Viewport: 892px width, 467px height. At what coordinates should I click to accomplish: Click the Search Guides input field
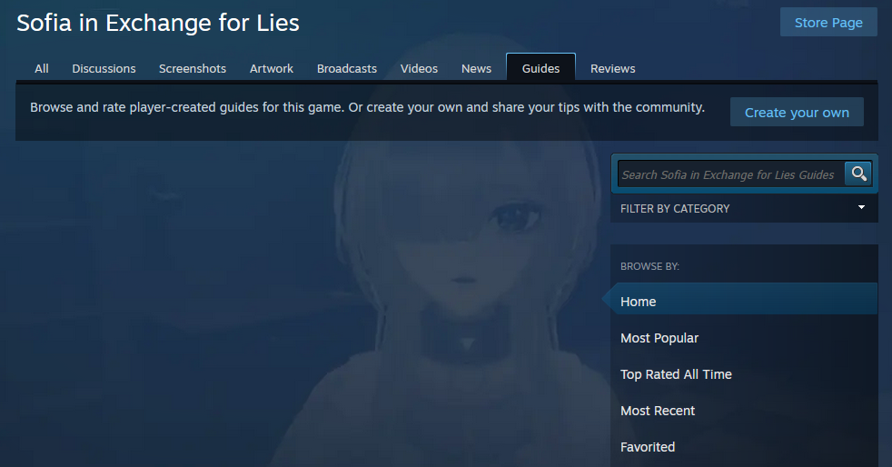coord(731,174)
